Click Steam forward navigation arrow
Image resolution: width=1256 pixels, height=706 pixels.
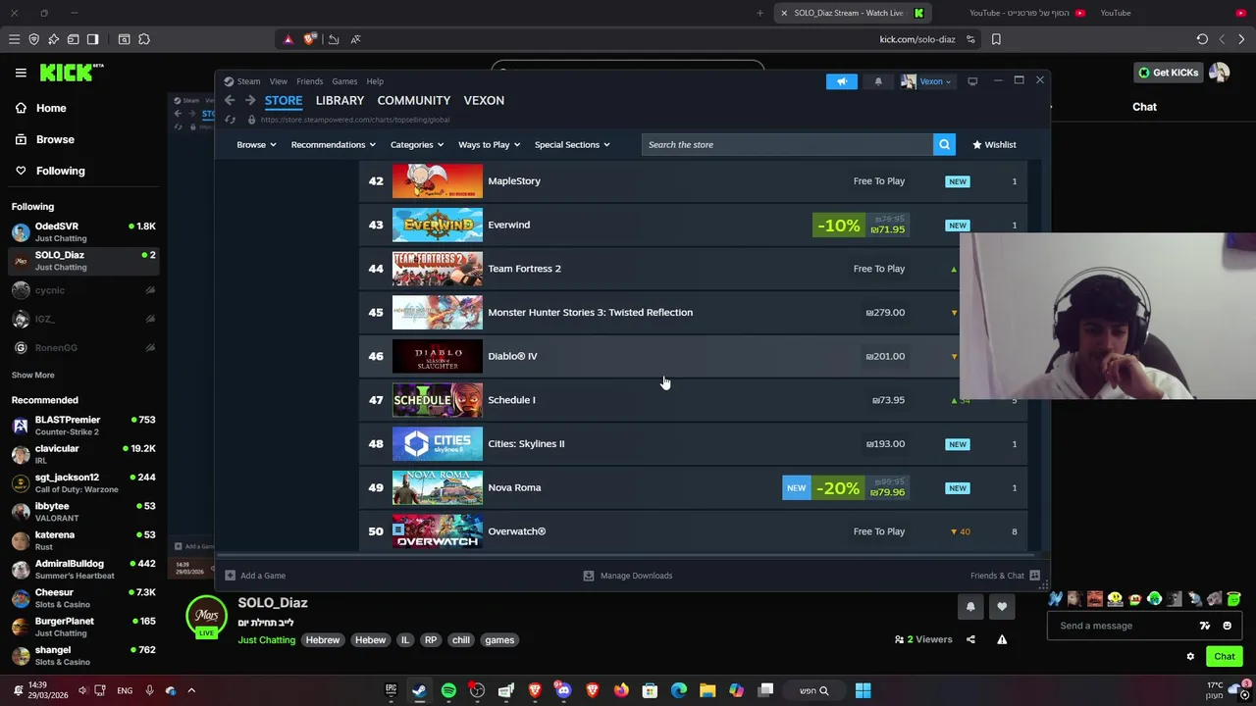[250, 100]
